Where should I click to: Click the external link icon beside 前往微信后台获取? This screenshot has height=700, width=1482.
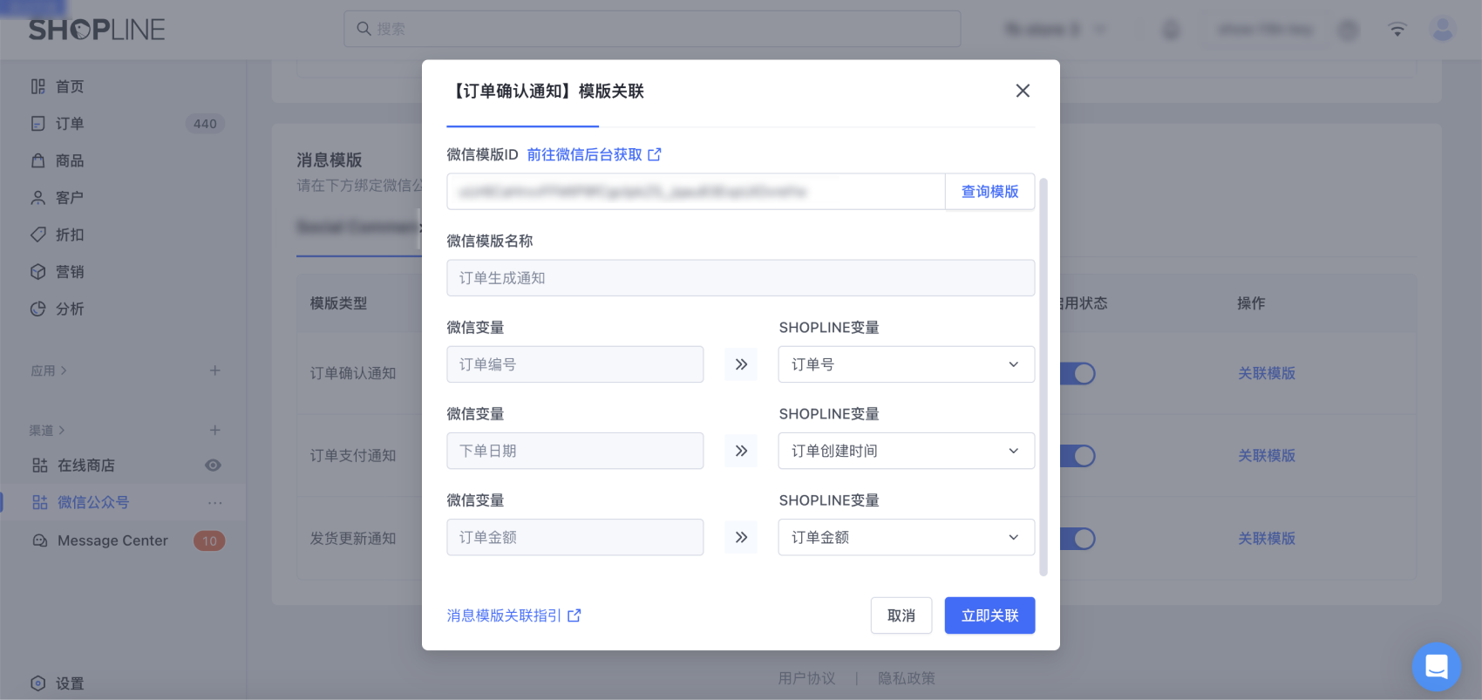[655, 154]
